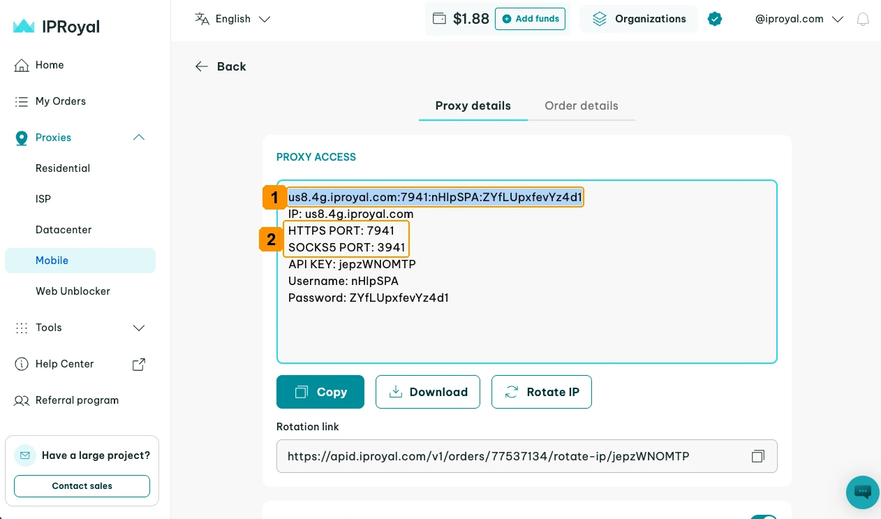
Task: Click the 'HTTPS PORT: 7941' line
Action: (x=341, y=231)
